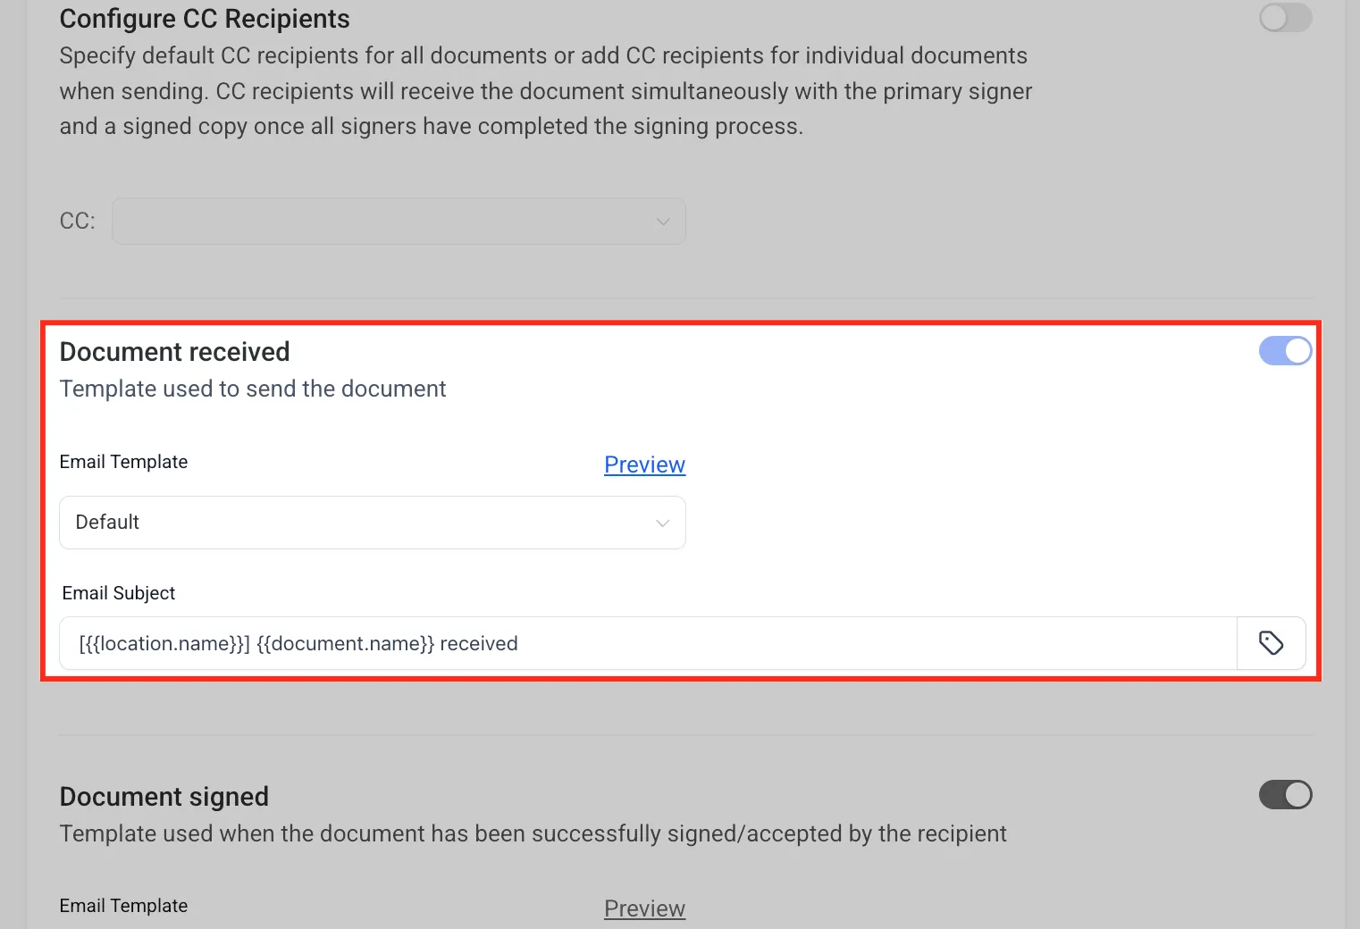The width and height of the screenshot is (1360, 929).
Task: Enable the Configure CC Recipients switch
Action: click(x=1285, y=18)
